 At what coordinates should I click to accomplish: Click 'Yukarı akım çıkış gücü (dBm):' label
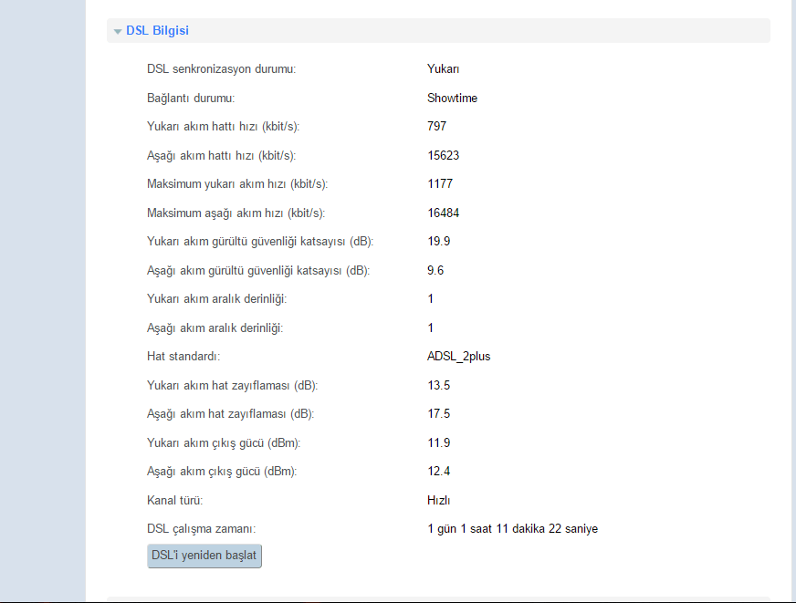[224, 442]
